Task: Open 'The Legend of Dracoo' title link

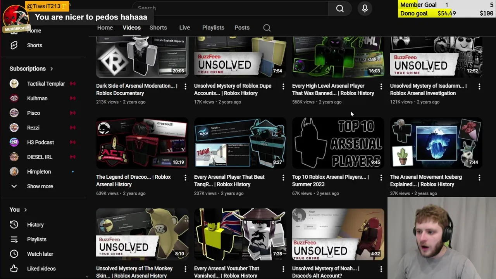Action: tap(133, 181)
